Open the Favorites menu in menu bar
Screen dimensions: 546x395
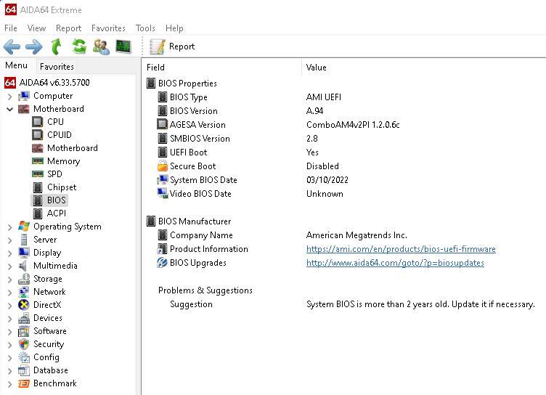click(108, 28)
